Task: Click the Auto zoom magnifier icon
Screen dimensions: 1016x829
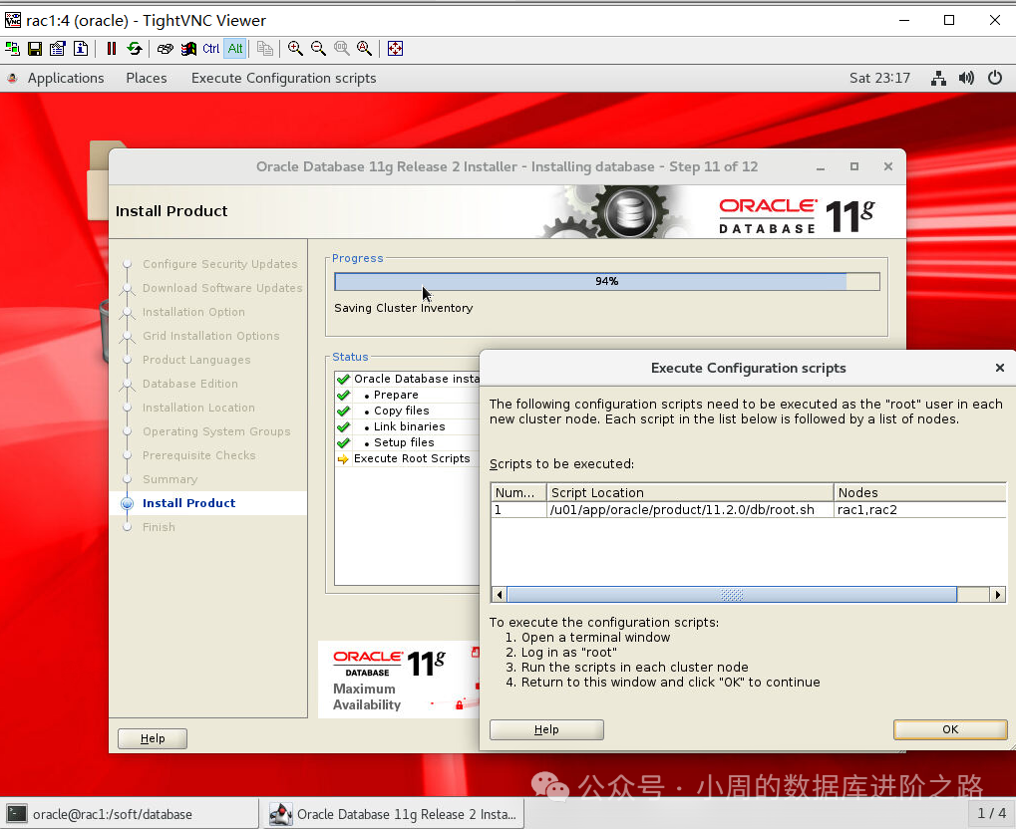Action: pos(364,49)
